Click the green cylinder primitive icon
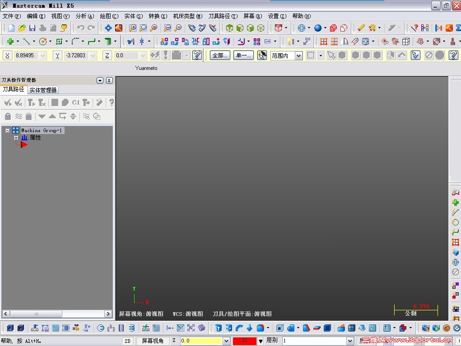The image size is (461, 346). pyautogui.click(x=108, y=42)
